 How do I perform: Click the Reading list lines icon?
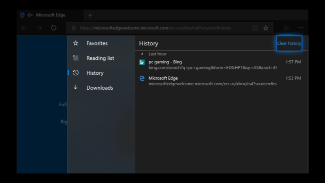pos(75,58)
